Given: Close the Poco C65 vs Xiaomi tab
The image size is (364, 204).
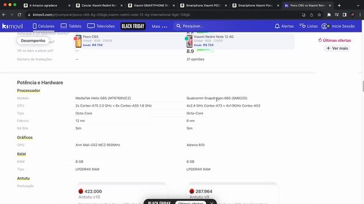Looking at the screenshot, I should click(330, 5).
